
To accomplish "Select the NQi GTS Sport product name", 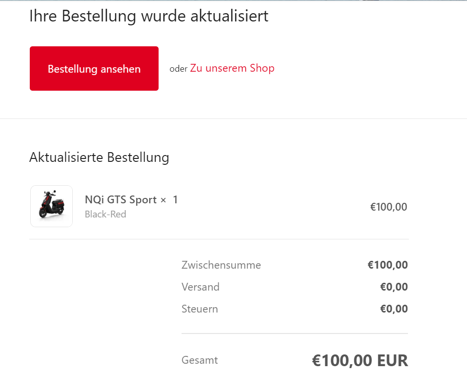I will coord(121,200).
